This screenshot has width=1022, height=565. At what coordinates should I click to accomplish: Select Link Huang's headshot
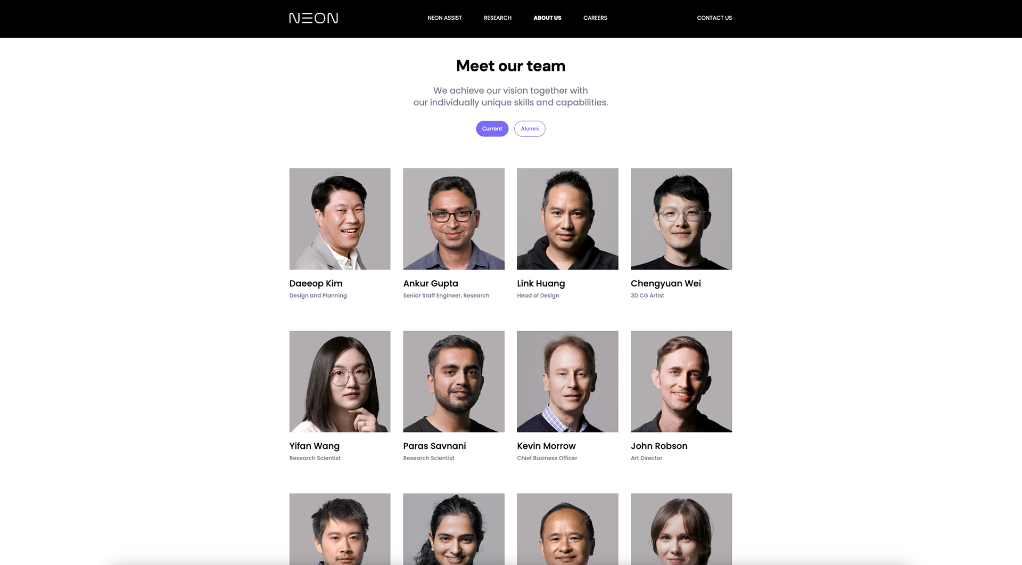567,219
